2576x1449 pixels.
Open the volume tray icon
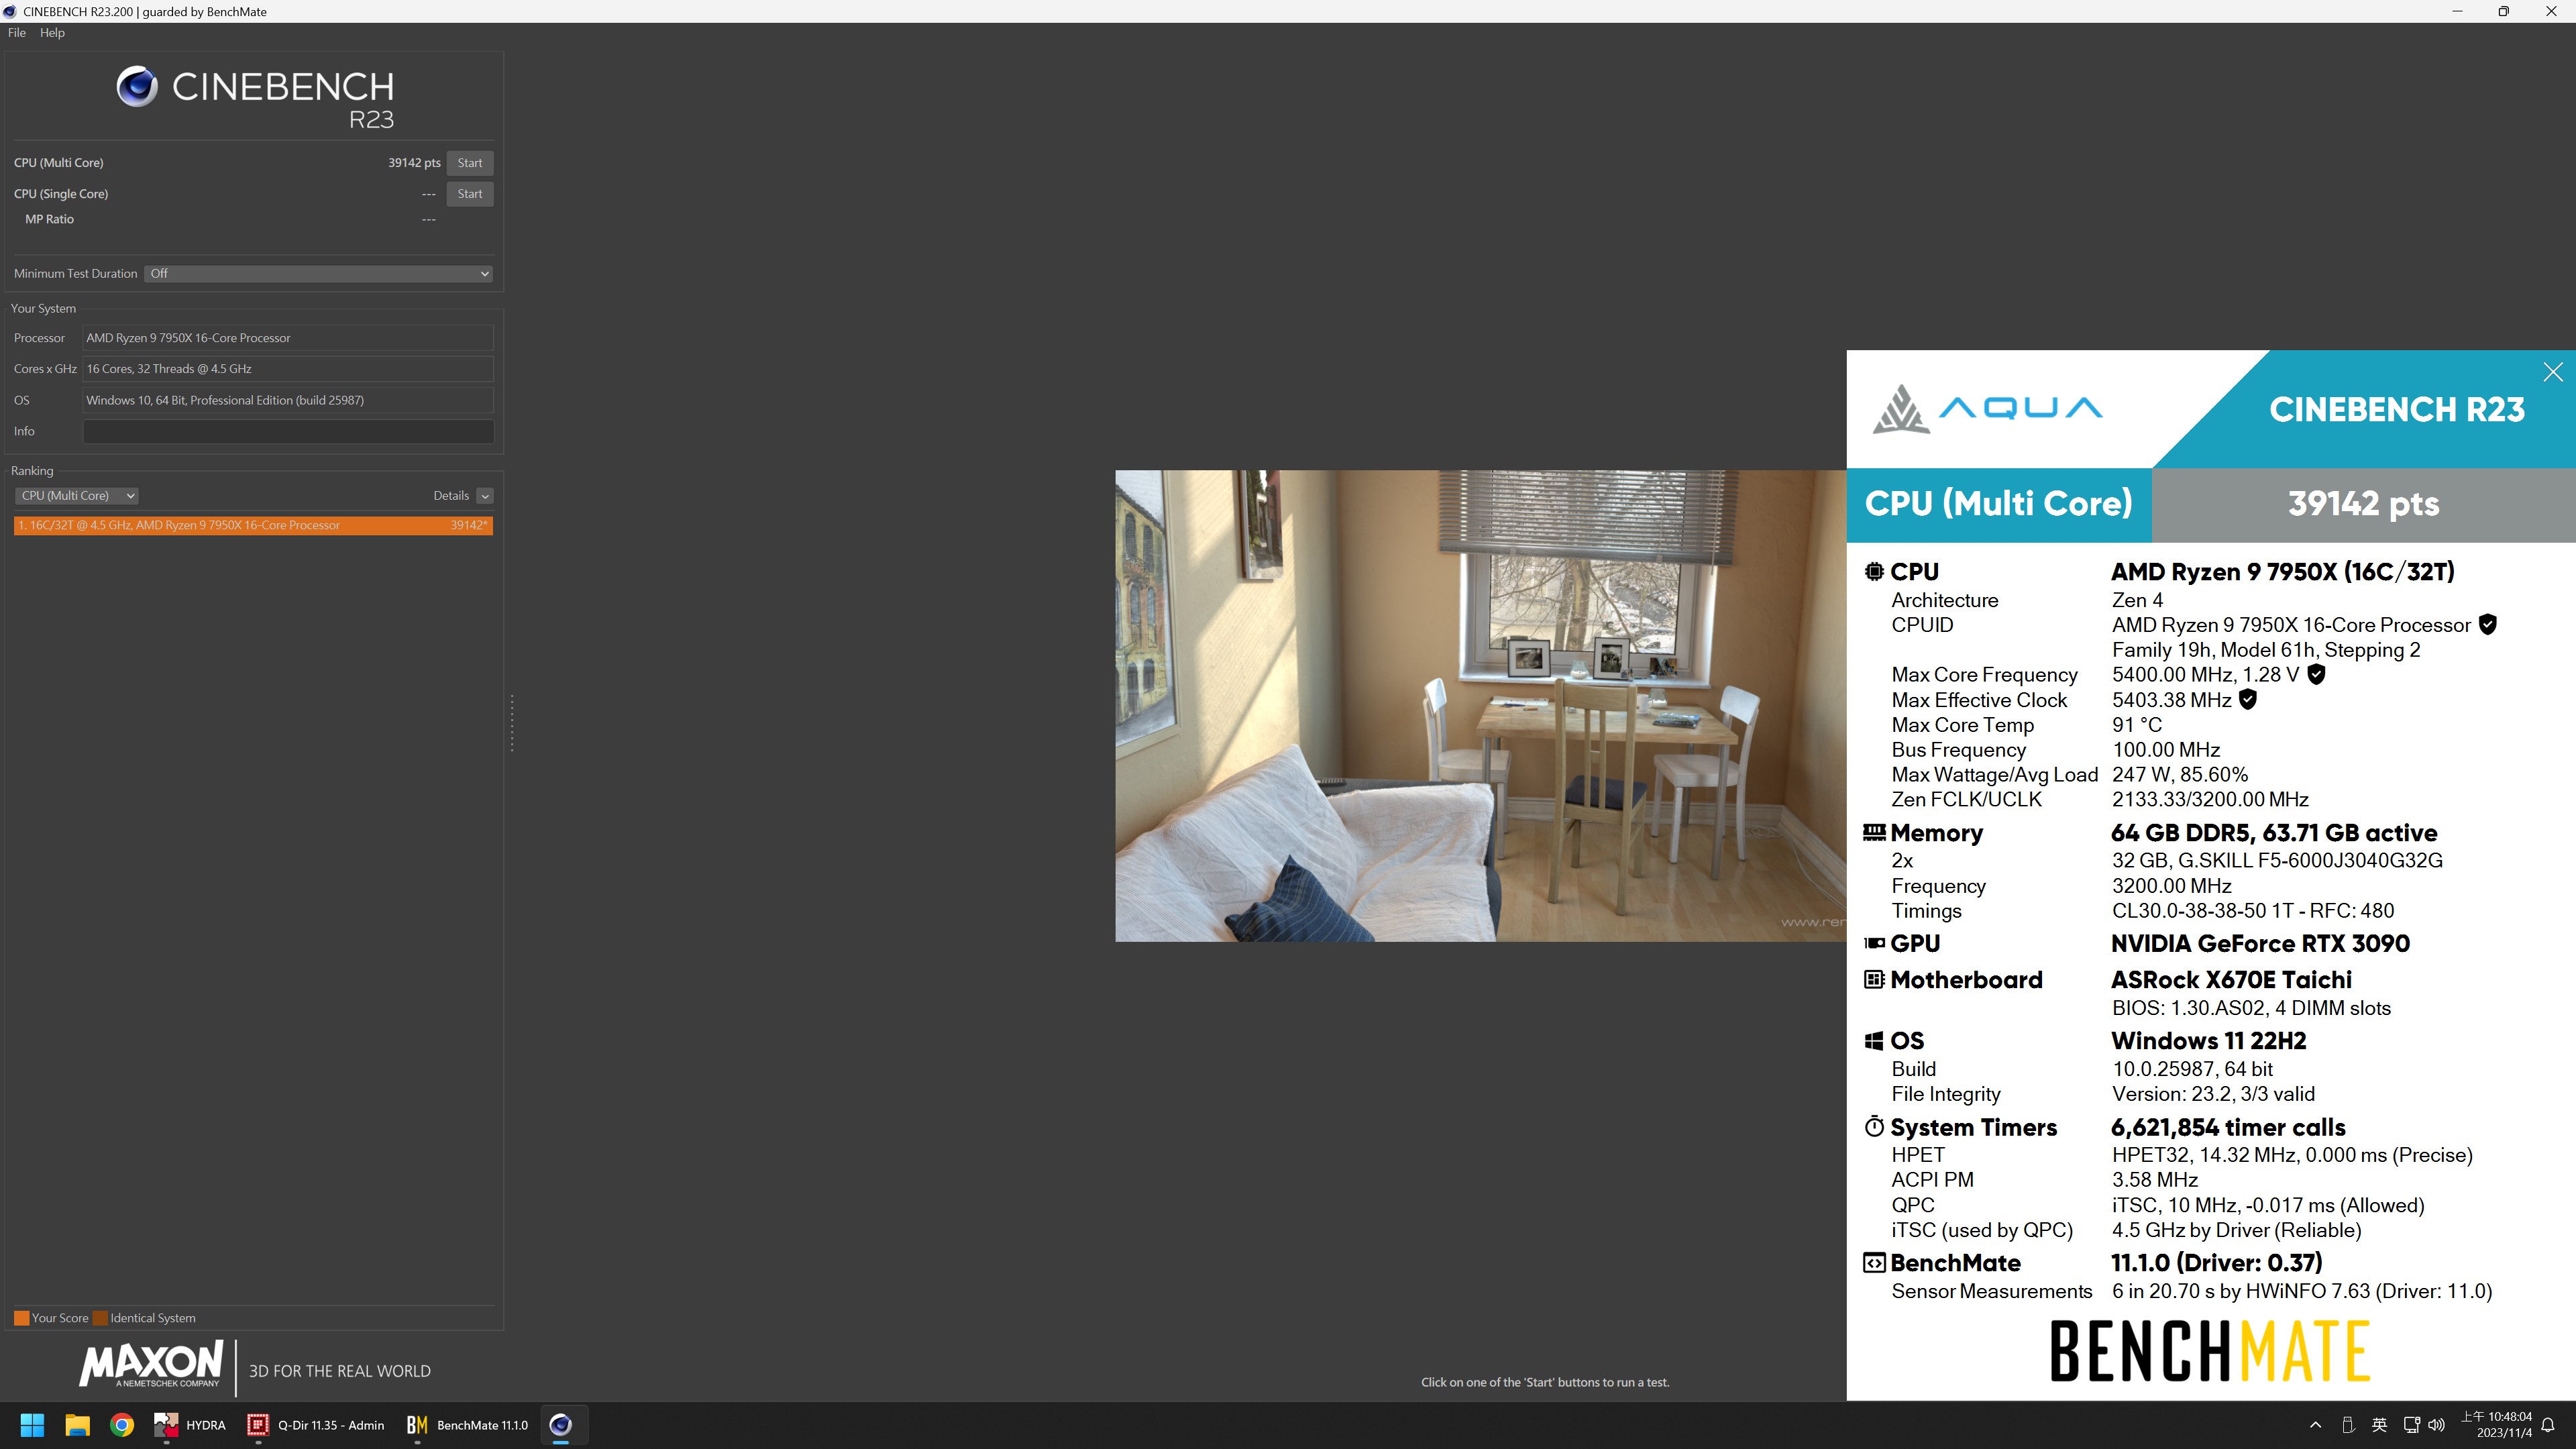pyautogui.click(x=2437, y=1426)
